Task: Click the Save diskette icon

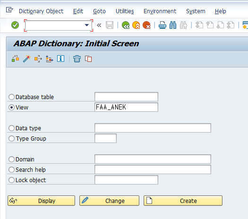Action: (110, 25)
